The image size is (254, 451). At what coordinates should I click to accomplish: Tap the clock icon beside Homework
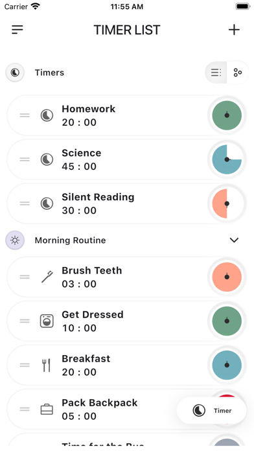pos(47,115)
